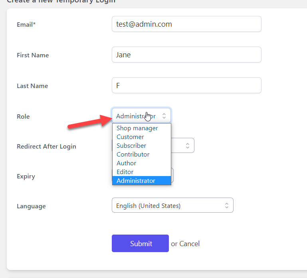Screen dimensions: 307x278
Task: Click the First Name field containing Jane
Action: point(186,55)
